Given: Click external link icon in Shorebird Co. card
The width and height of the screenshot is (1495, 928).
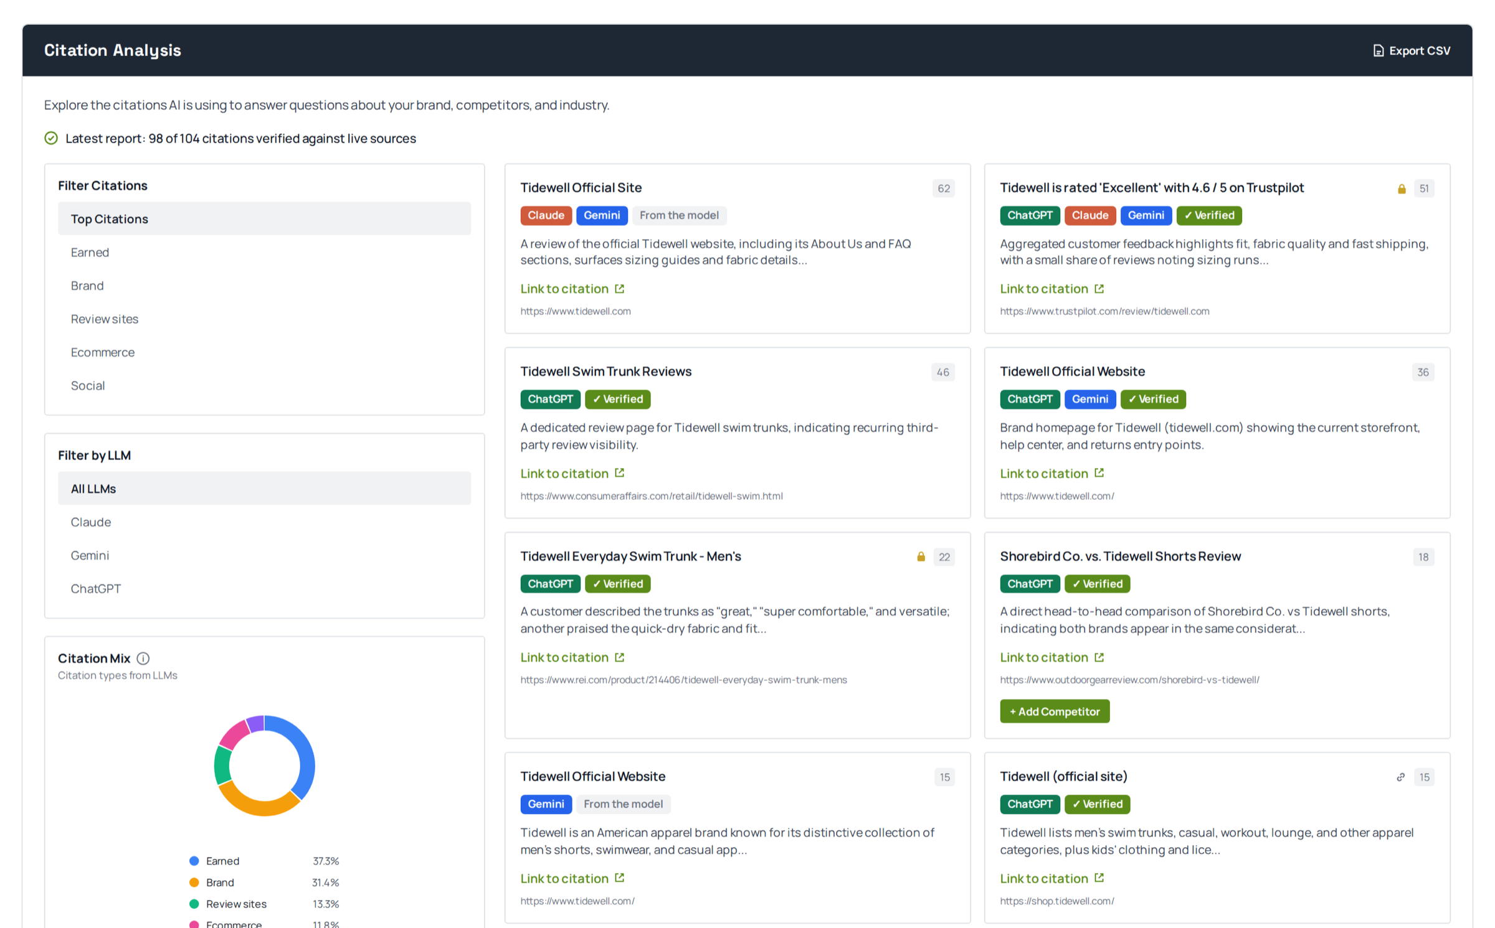Looking at the screenshot, I should click(1099, 657).
